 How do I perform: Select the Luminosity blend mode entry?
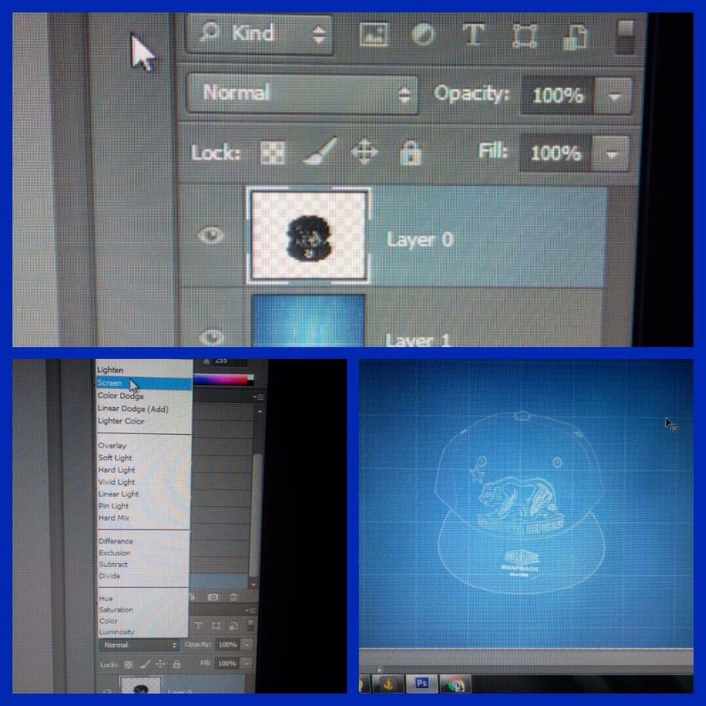117,632
